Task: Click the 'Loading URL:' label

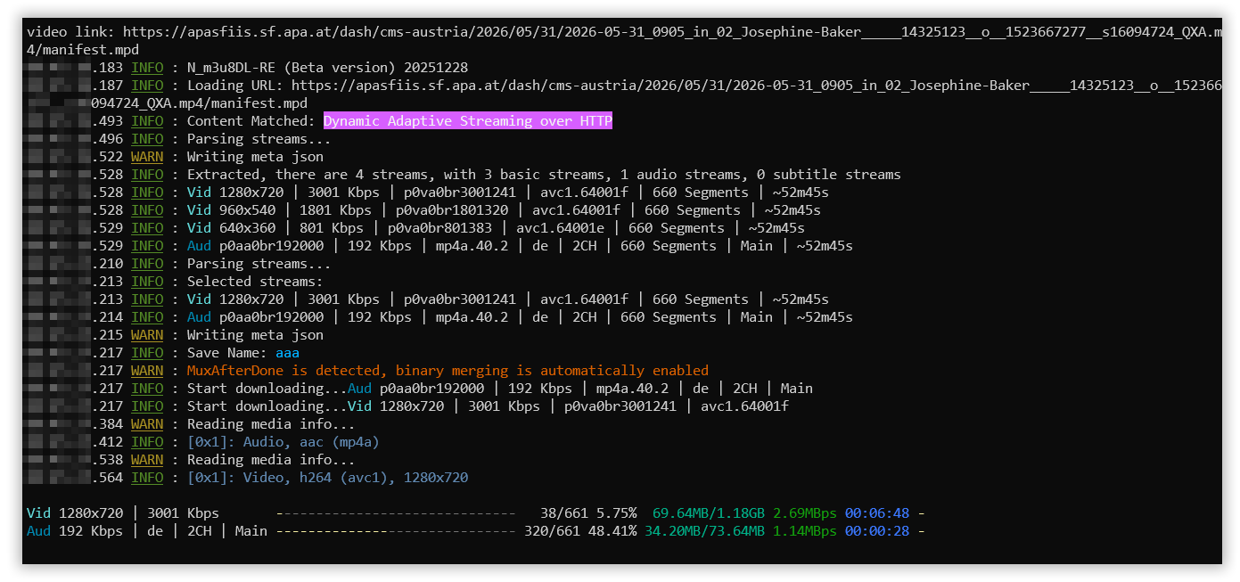Action: coord(234,86)
